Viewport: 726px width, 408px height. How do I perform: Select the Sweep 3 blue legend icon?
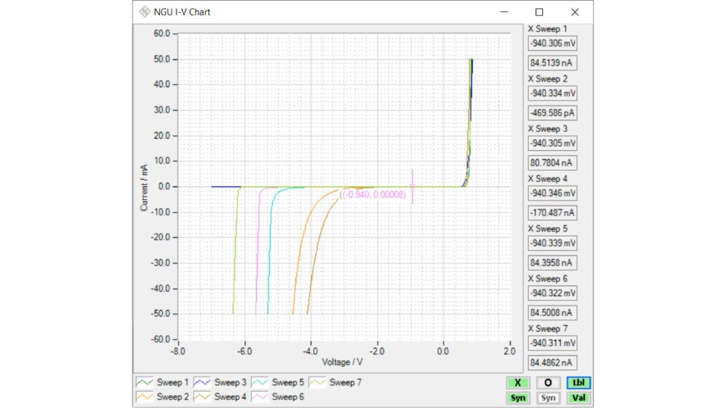[202, 382]
